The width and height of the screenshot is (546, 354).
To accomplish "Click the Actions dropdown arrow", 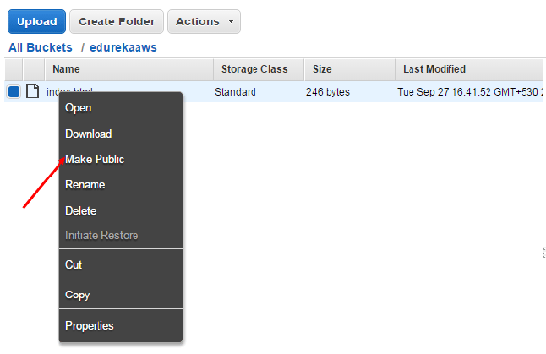I will pyautogui.click(x=230, y=21).
